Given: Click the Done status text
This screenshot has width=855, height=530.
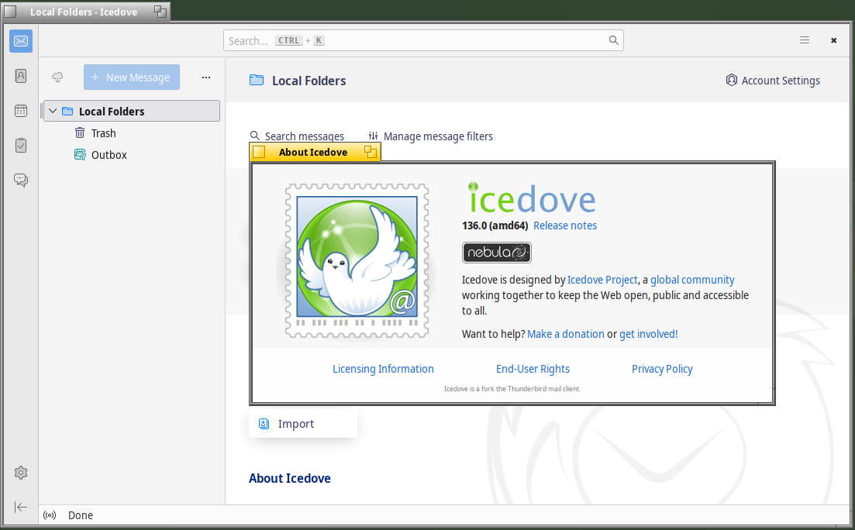Looking at the screenshot, I should [80, 515].
